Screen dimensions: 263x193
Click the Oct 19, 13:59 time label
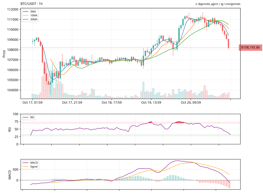(151, 102)
